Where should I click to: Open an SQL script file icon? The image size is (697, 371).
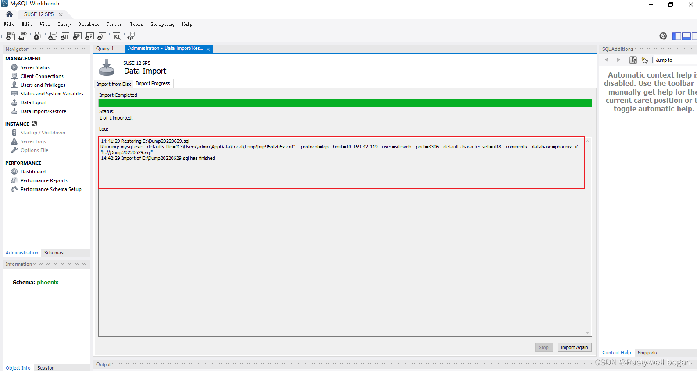[x=23, y=36]
